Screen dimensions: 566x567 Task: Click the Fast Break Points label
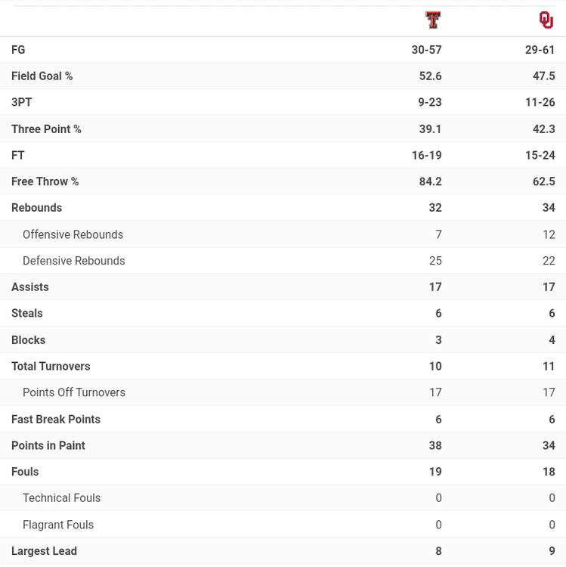(x=56, y=419)
